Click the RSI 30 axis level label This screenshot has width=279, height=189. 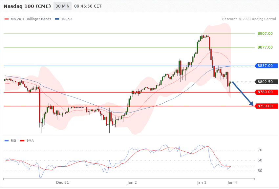tap(260, 171)
